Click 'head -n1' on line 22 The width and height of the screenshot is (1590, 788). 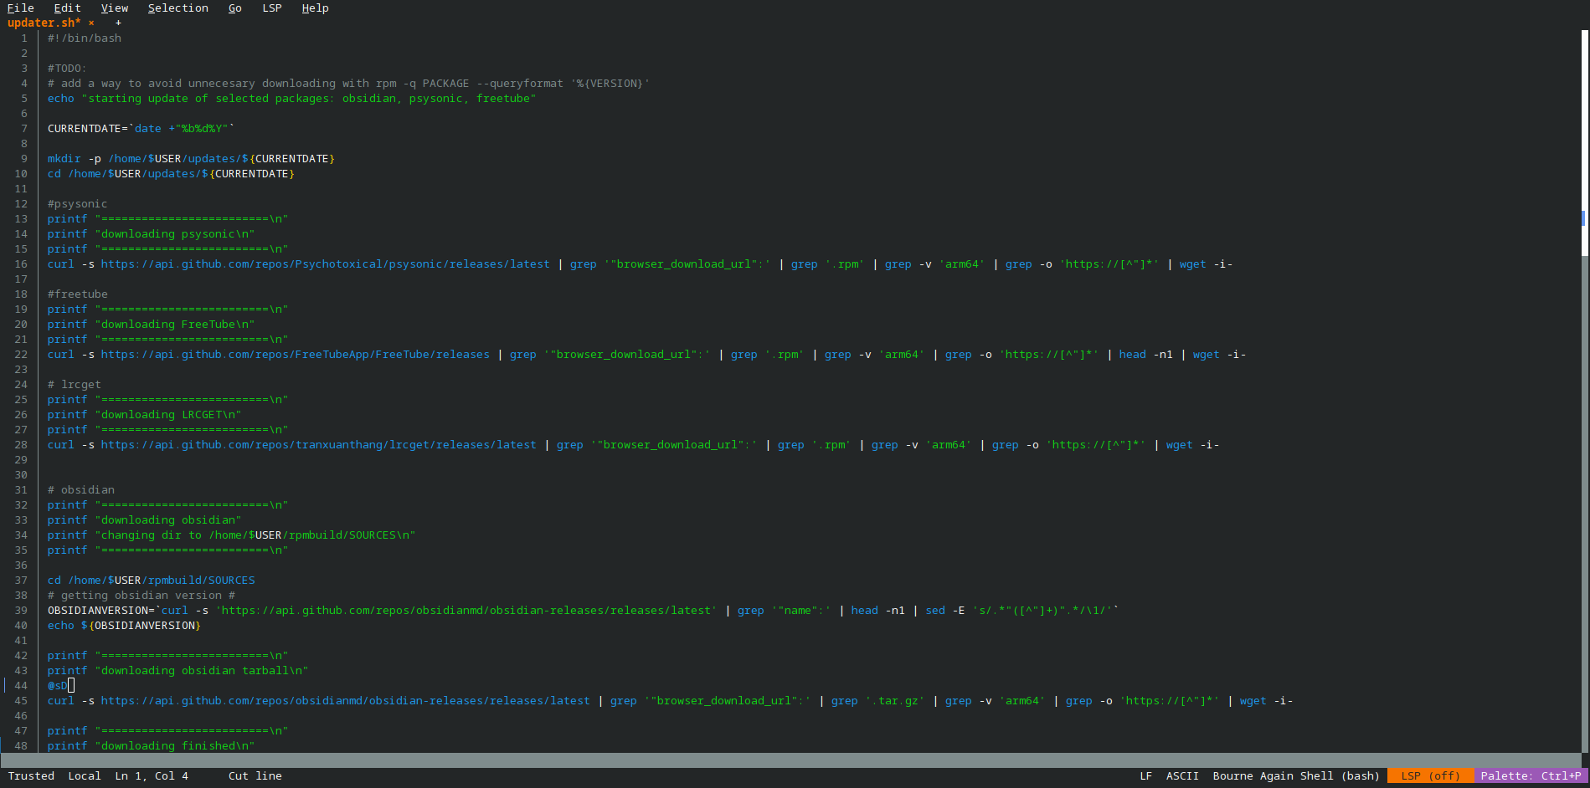coord(1145,354)
